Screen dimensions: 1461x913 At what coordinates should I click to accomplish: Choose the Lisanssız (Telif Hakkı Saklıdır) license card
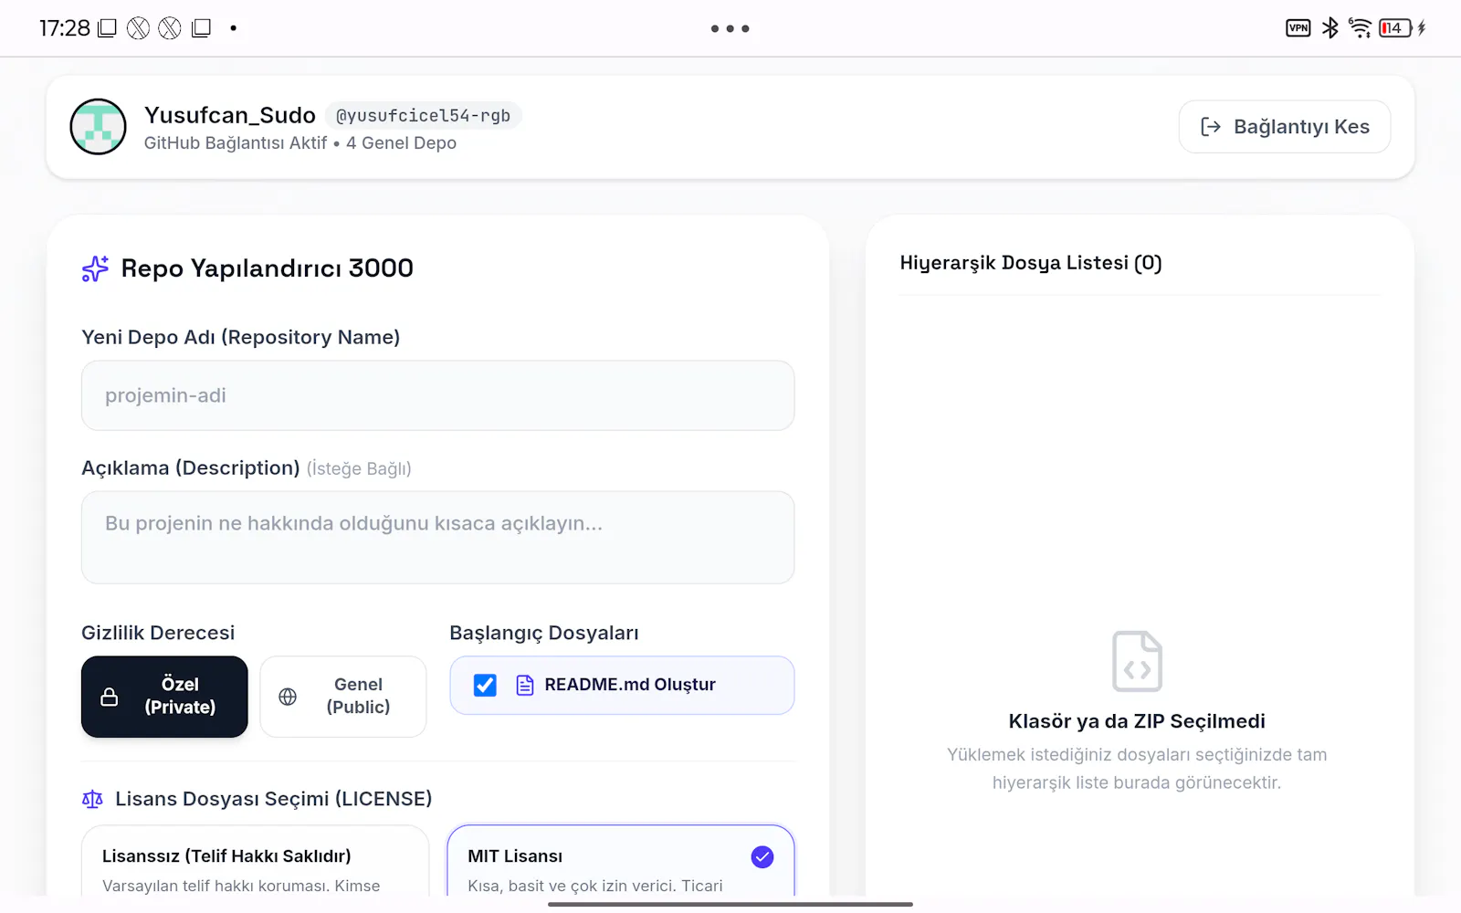(255, 860)
